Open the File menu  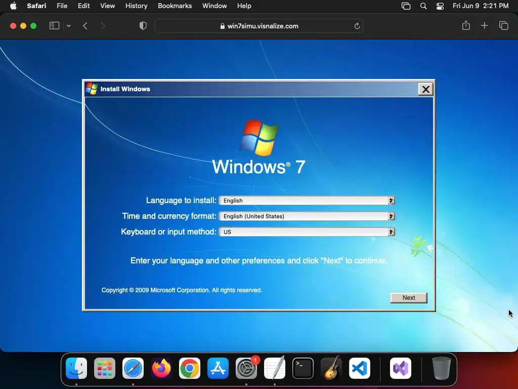(62, 6)
